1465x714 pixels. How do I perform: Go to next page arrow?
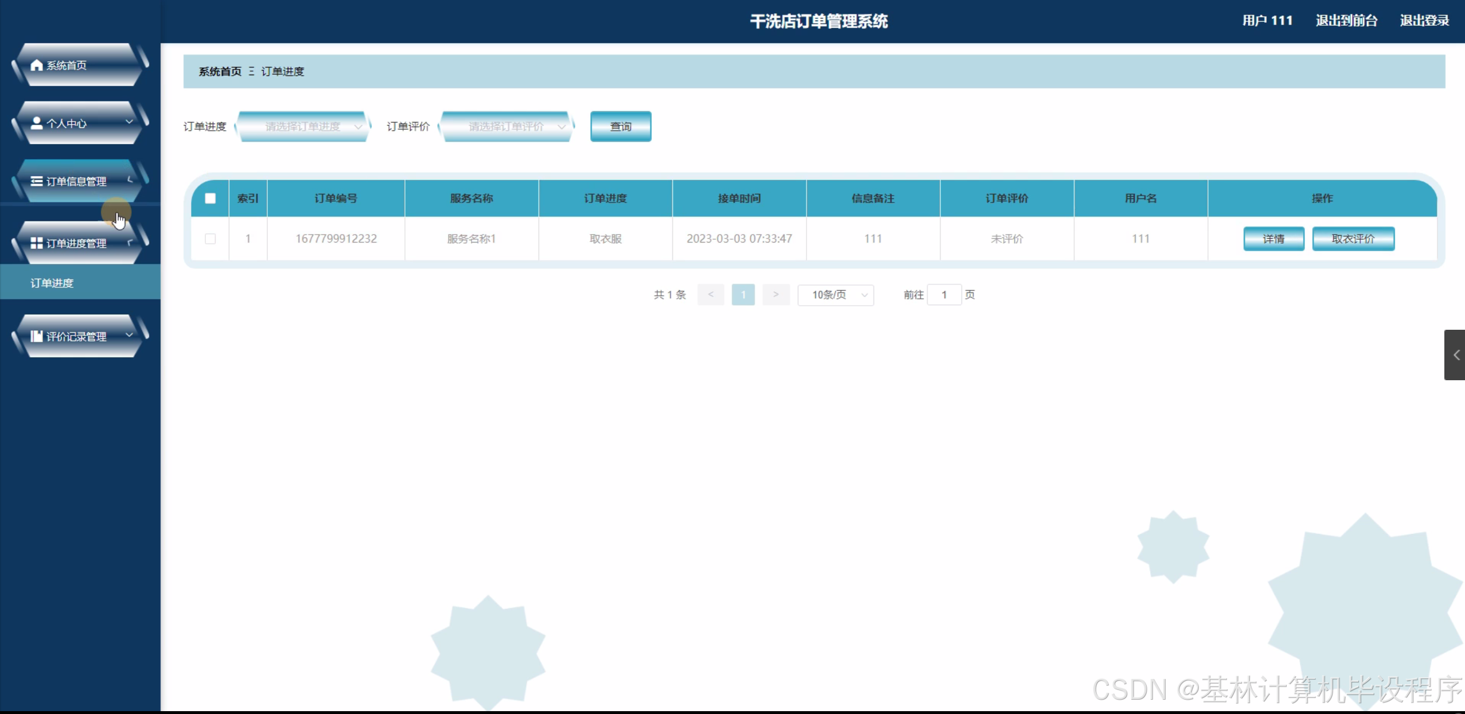(776, 295)
